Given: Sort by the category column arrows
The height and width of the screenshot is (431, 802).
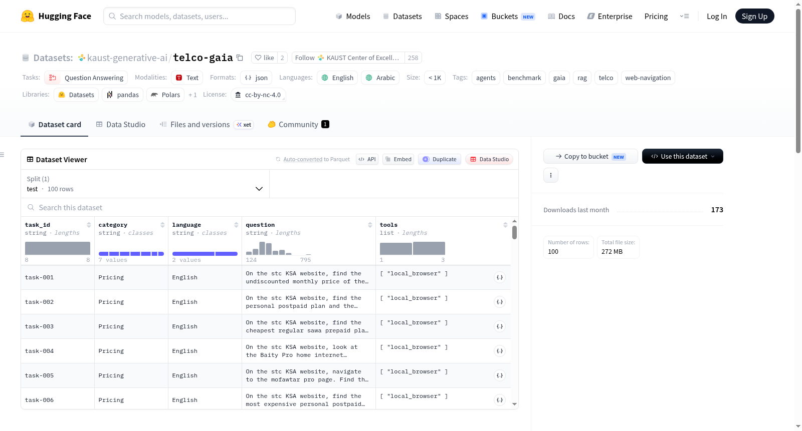Looking at the screenshot, I should click(x=162, y=225).
